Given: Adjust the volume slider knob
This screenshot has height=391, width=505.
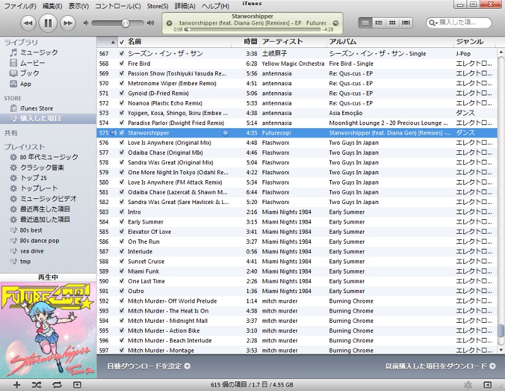Looking at the screenshot, I should (126, 23).
